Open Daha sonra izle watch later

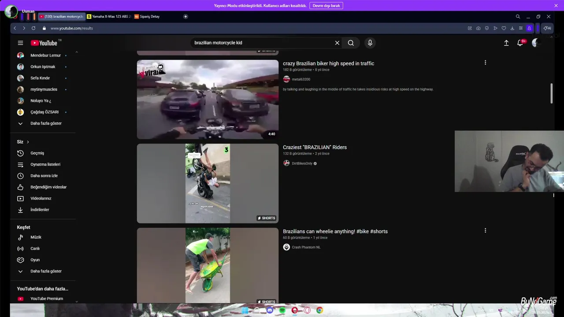[44, 176]
